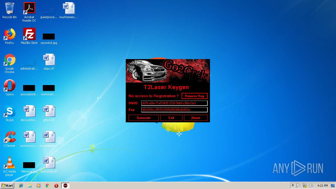
Task: Launch the Skype desktop shortcut
Action: pyautogui.click(x=9, y=113)
